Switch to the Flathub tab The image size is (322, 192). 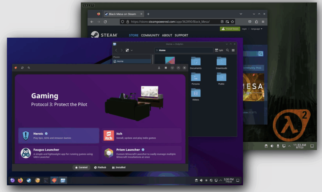click(100, 167)
